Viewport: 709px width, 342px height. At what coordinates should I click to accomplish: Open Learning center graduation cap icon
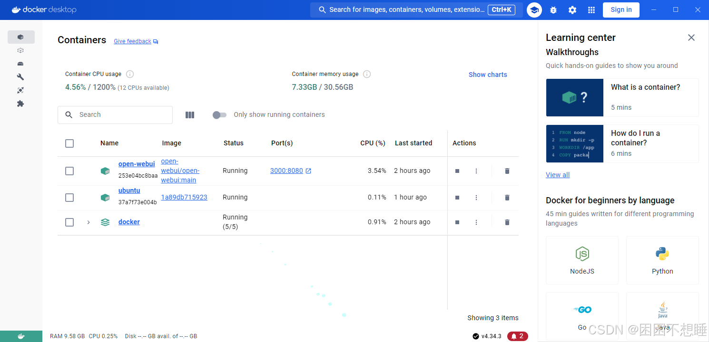pos(534,10)
